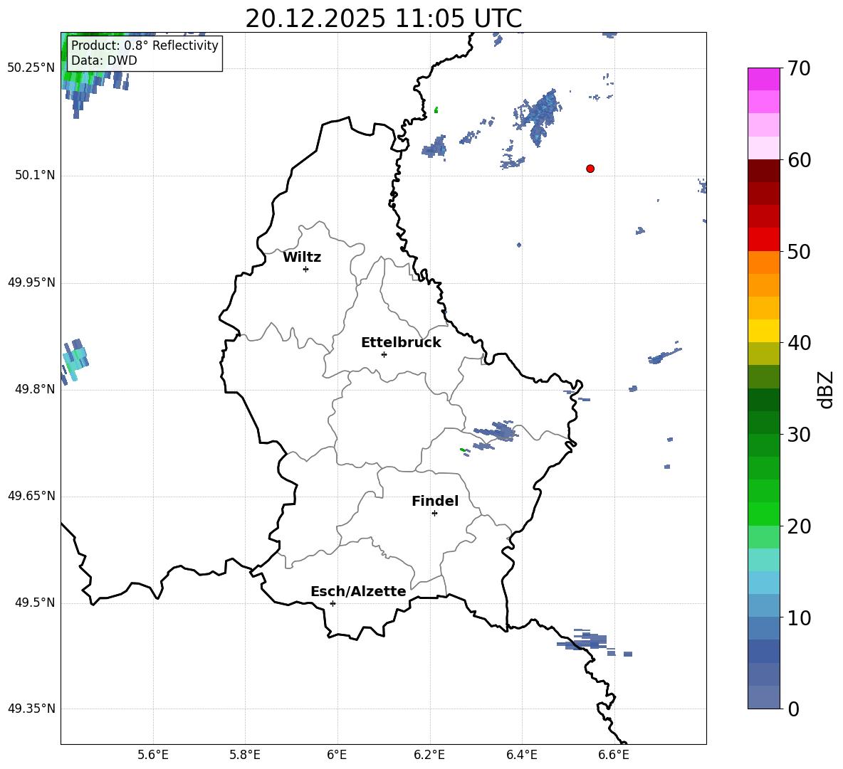Click the 6.4°E longitude label
The height and width of the screenshot is (769, 843).
521,755
